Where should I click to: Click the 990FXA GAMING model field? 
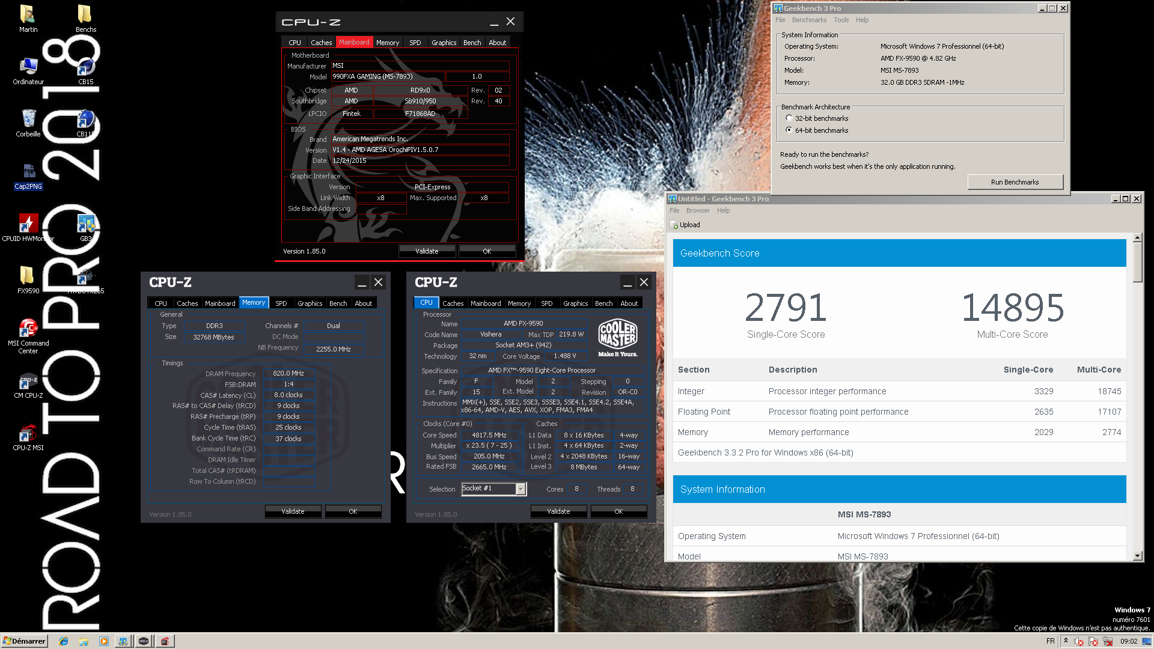point(388,76)
